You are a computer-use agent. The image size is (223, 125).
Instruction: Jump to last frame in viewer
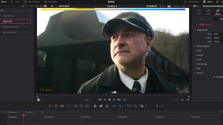coord(119,100)
